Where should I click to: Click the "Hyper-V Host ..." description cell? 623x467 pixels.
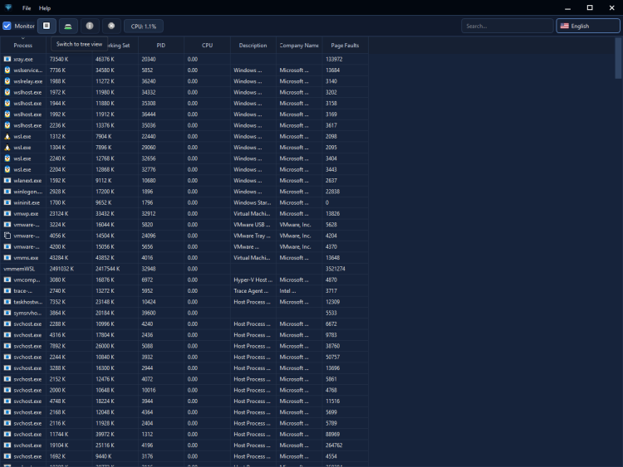point(253,280)
